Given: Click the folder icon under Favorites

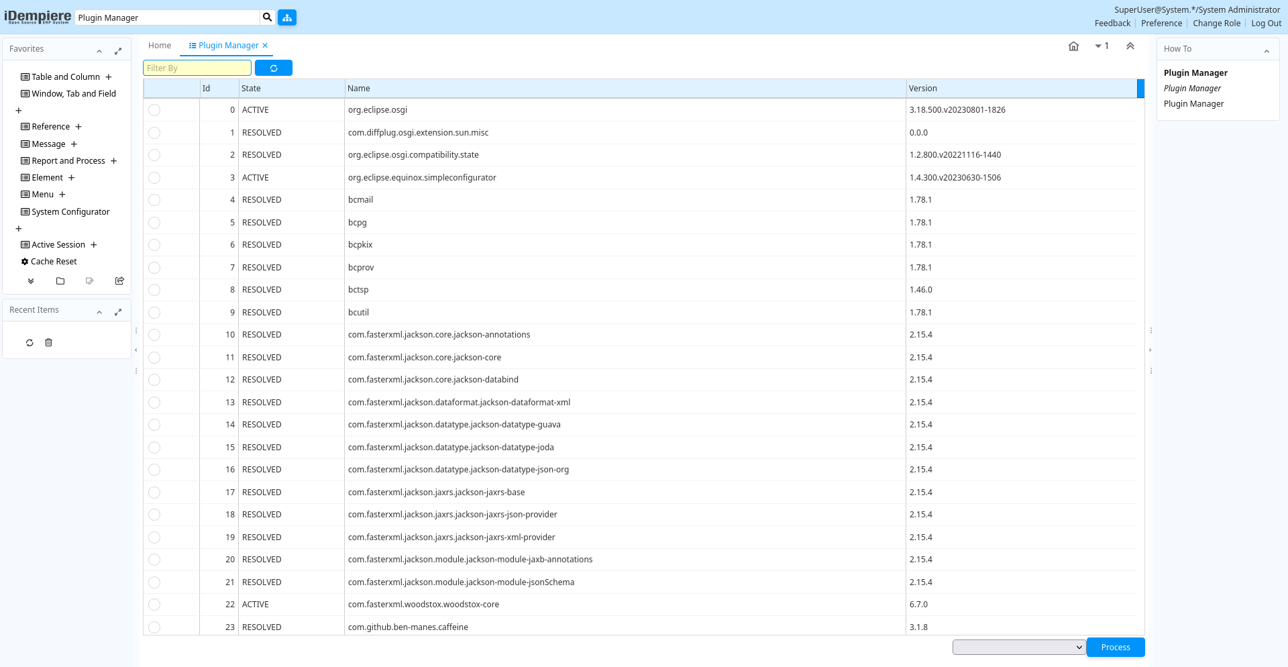Looking at the screenshot, I should point(60,281).
